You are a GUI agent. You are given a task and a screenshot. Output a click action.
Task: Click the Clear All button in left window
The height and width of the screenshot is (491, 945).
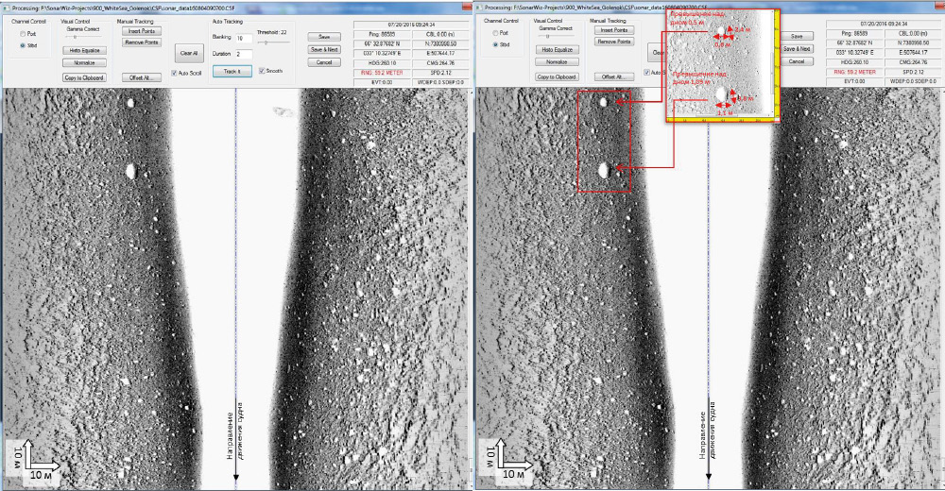(189, 53)
